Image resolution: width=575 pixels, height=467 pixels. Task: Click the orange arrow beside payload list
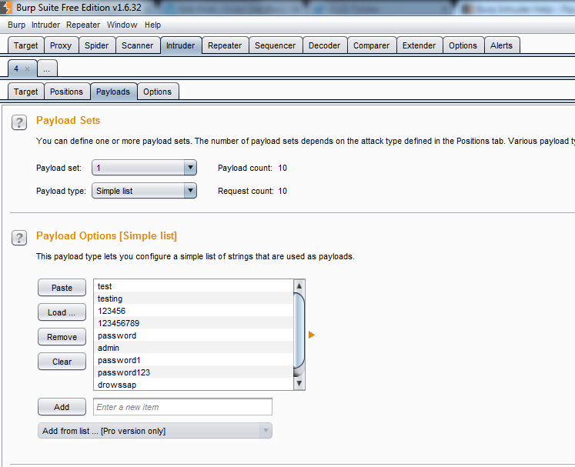click(312, 335)
